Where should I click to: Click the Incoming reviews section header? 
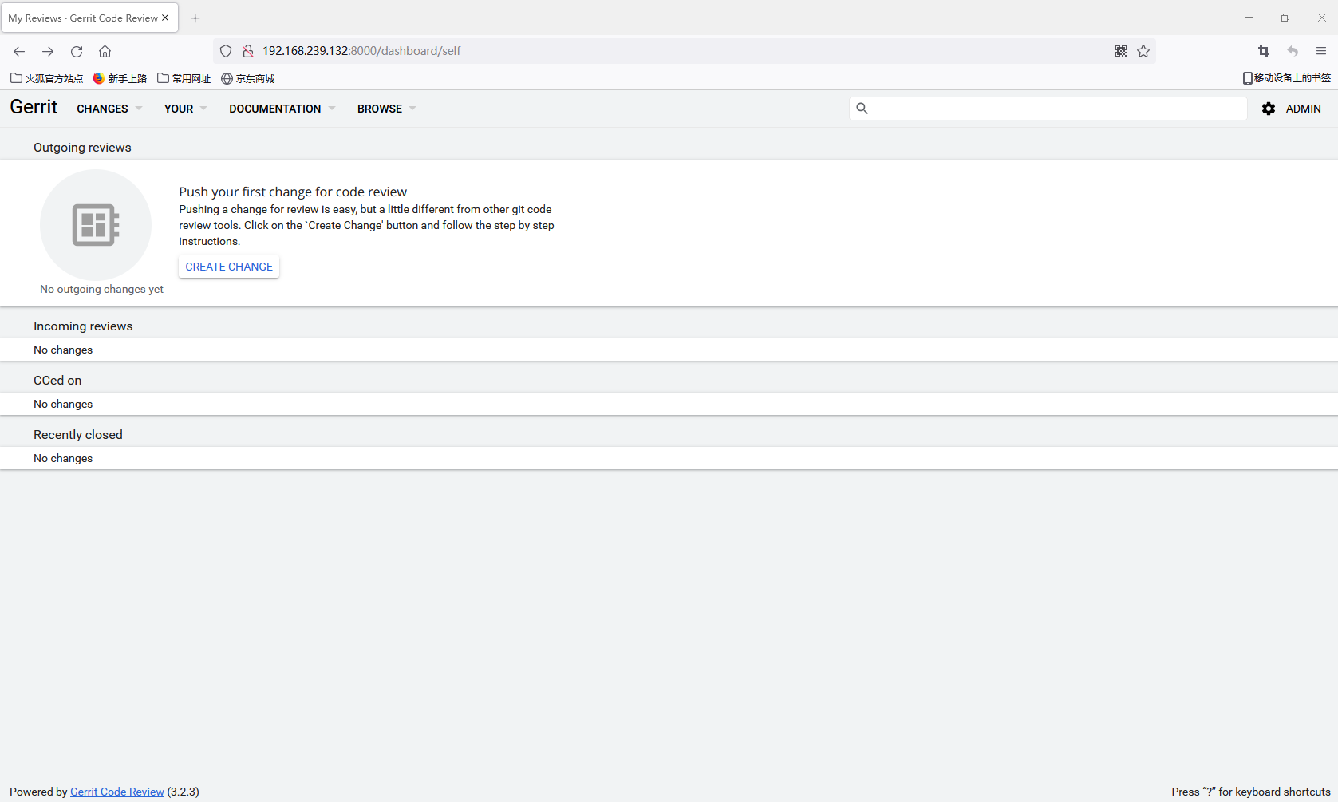pos(83,326)
